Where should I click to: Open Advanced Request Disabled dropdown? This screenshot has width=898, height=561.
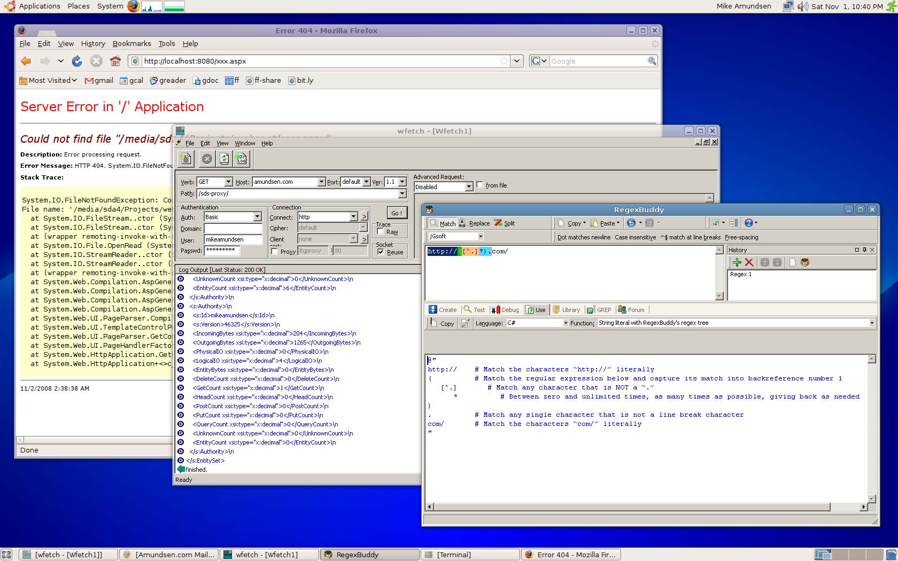(x=469, y=187)
